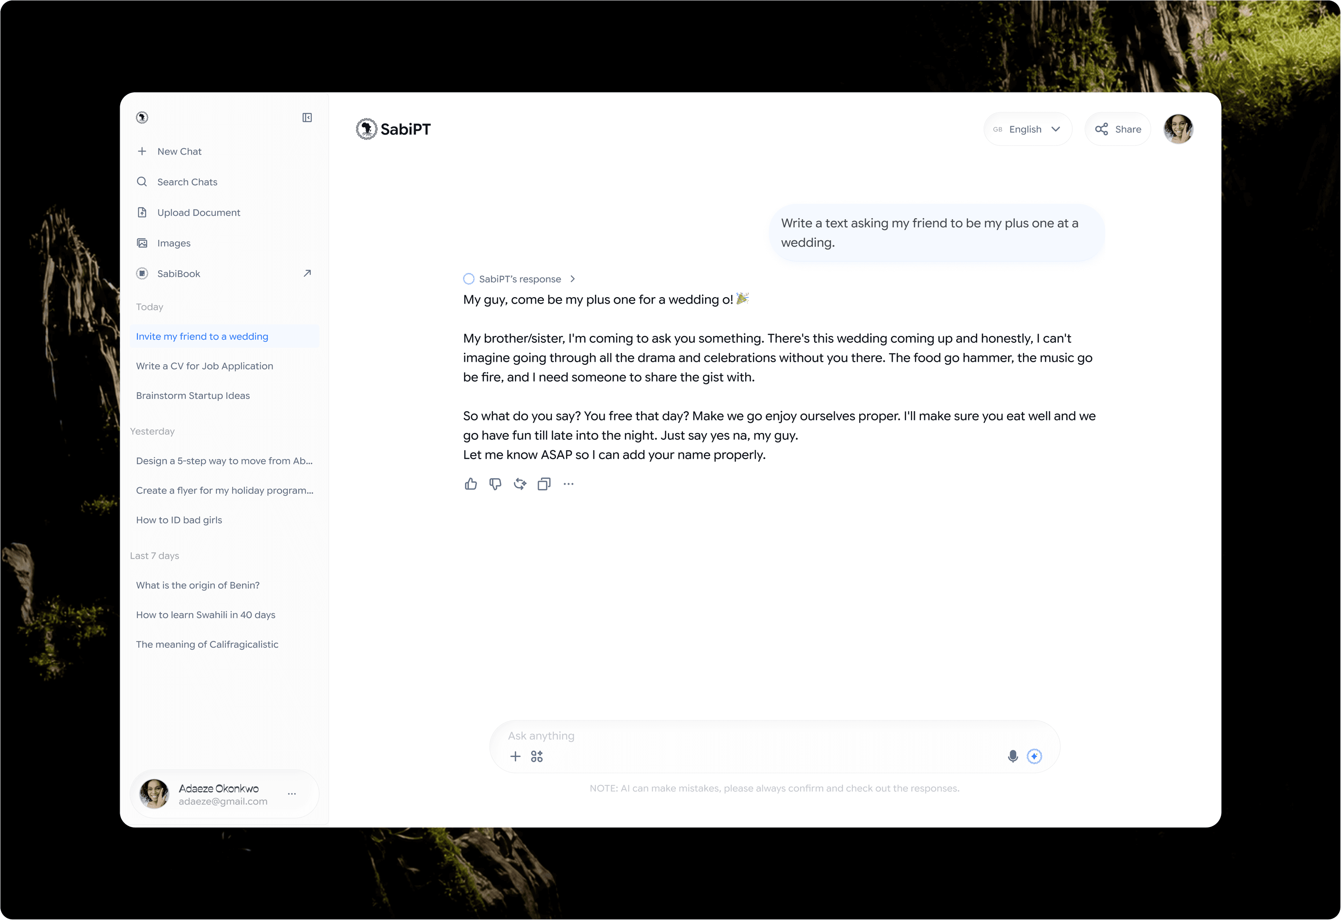Click the user message bubble about the wedding
This screenshot has width=1341, height=920.
point(937,233)
